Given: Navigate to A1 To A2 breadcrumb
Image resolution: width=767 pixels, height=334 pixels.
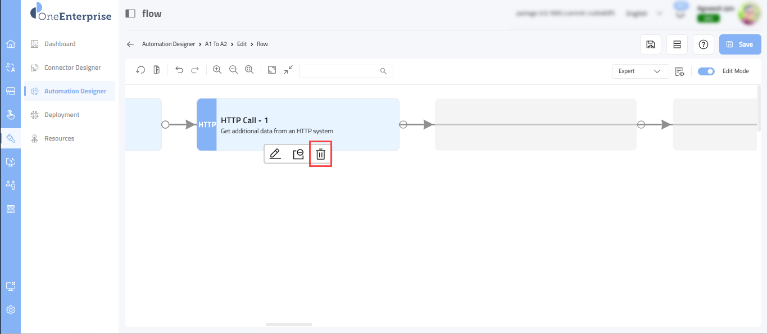Looking at the screenshot, I should click(x=216, y=44).
